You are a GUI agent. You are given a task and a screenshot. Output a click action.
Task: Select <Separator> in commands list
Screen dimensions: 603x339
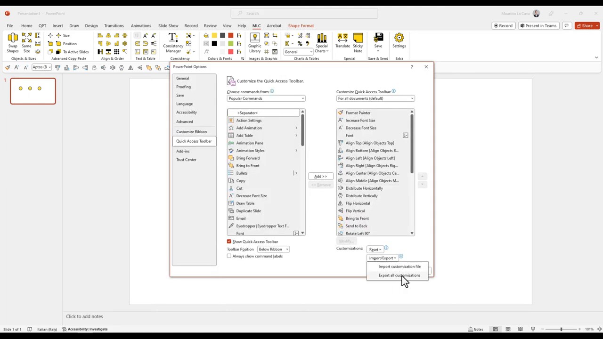pyautogui.click(x=264, y=113)
